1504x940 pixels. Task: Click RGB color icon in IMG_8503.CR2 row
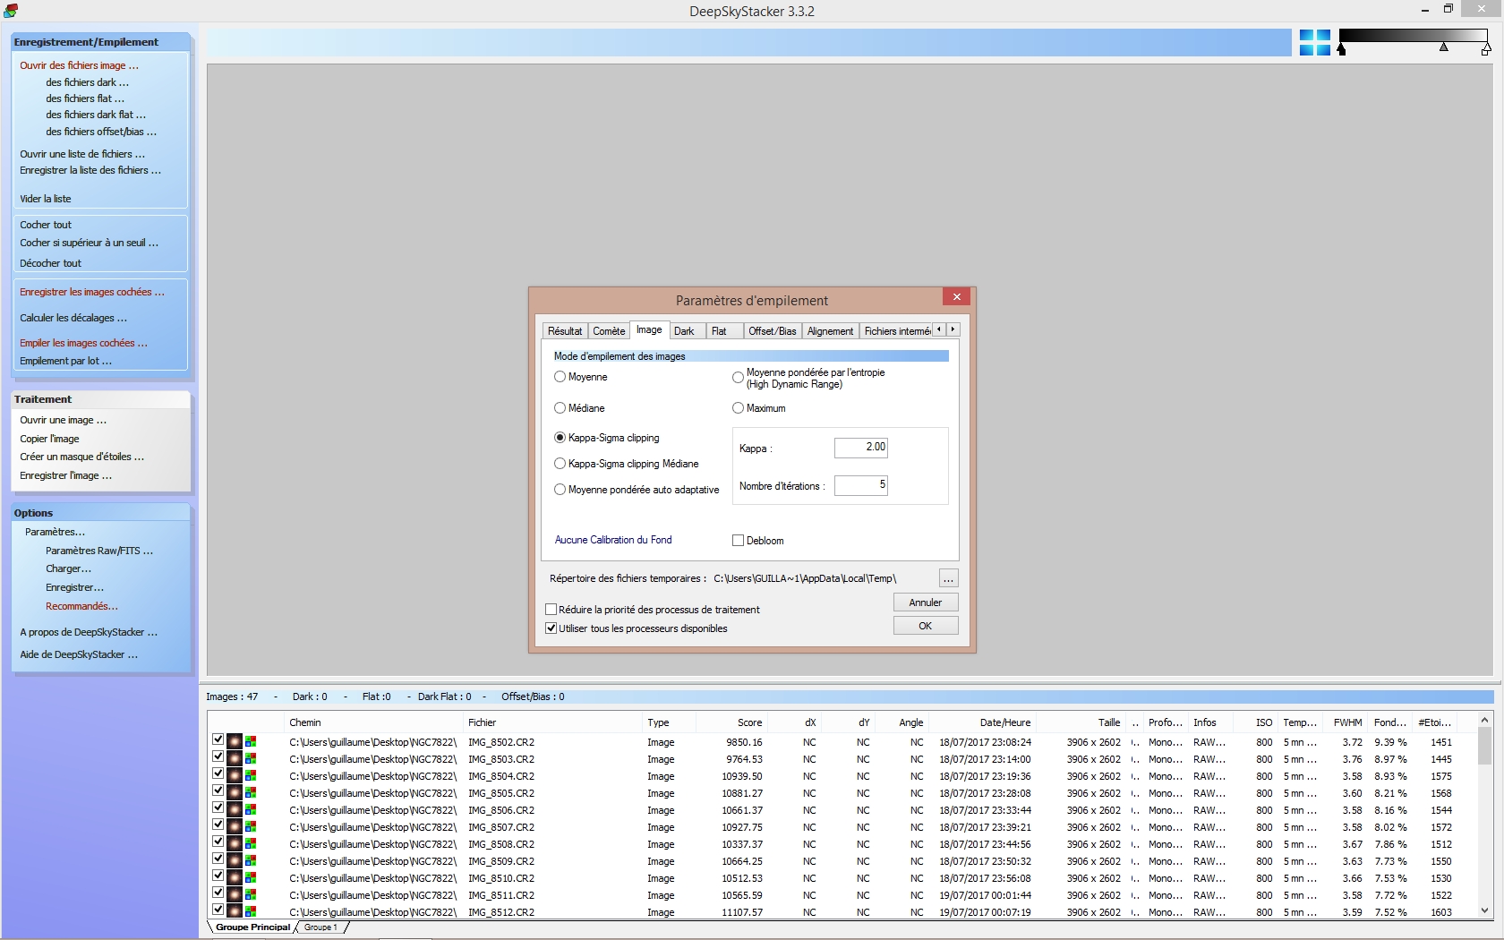coord(251,758)
